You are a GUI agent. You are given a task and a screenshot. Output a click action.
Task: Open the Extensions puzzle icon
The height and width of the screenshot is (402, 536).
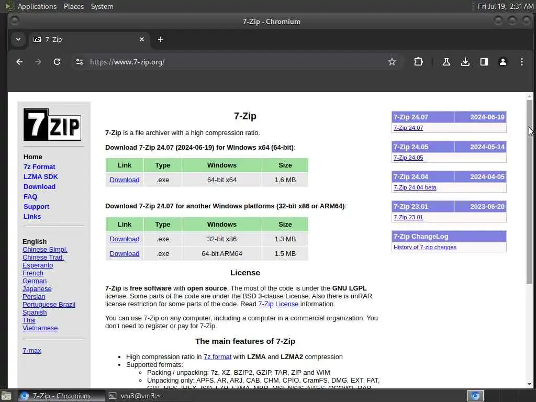click(x=418, y=62)
